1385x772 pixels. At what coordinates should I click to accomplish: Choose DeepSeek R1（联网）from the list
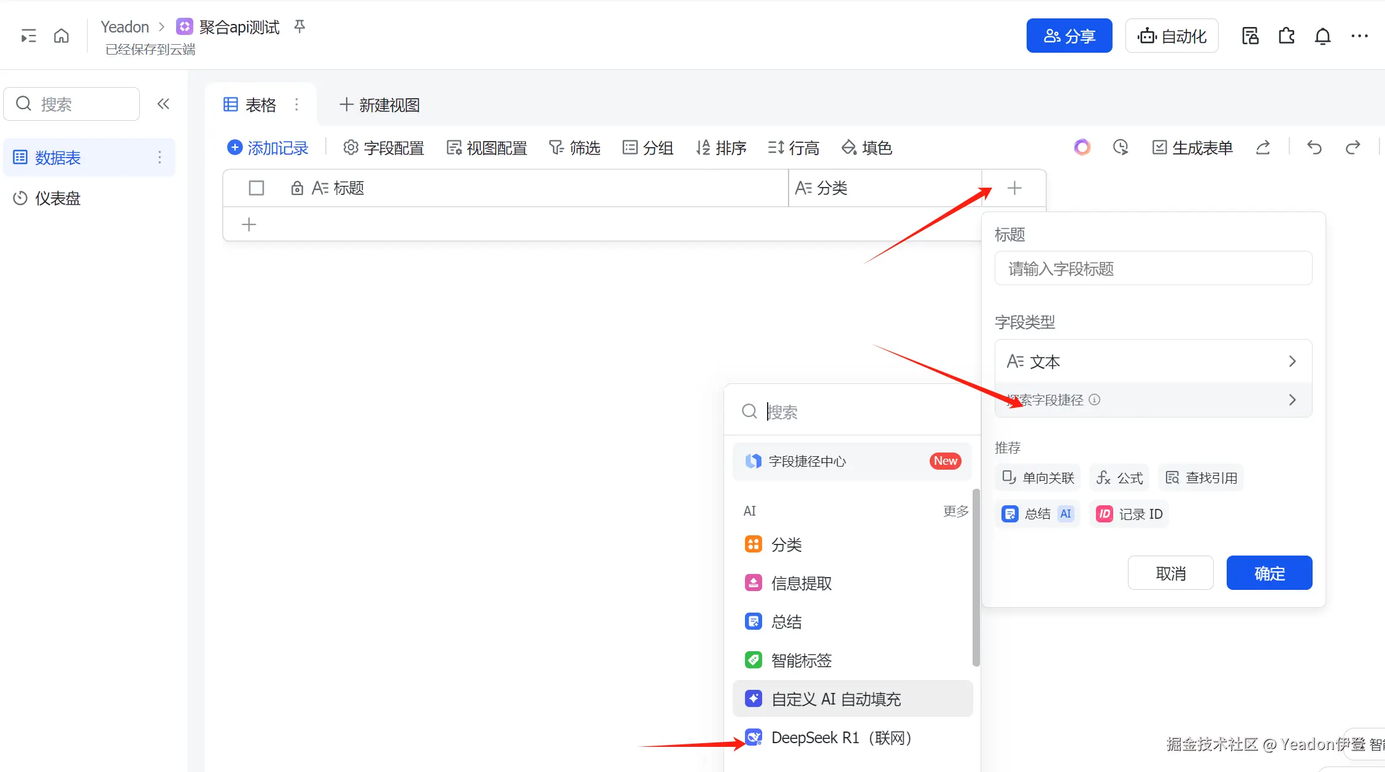841,738
